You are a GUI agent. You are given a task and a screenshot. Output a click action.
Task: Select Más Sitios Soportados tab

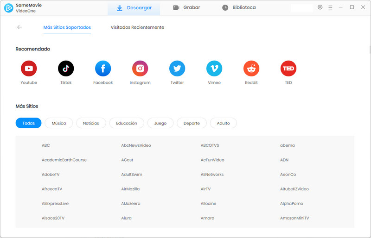(x=67, y=27)
